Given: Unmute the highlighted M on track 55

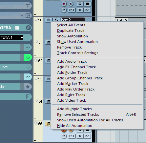Looking at the screenshot, I should (x=48, y=124).
